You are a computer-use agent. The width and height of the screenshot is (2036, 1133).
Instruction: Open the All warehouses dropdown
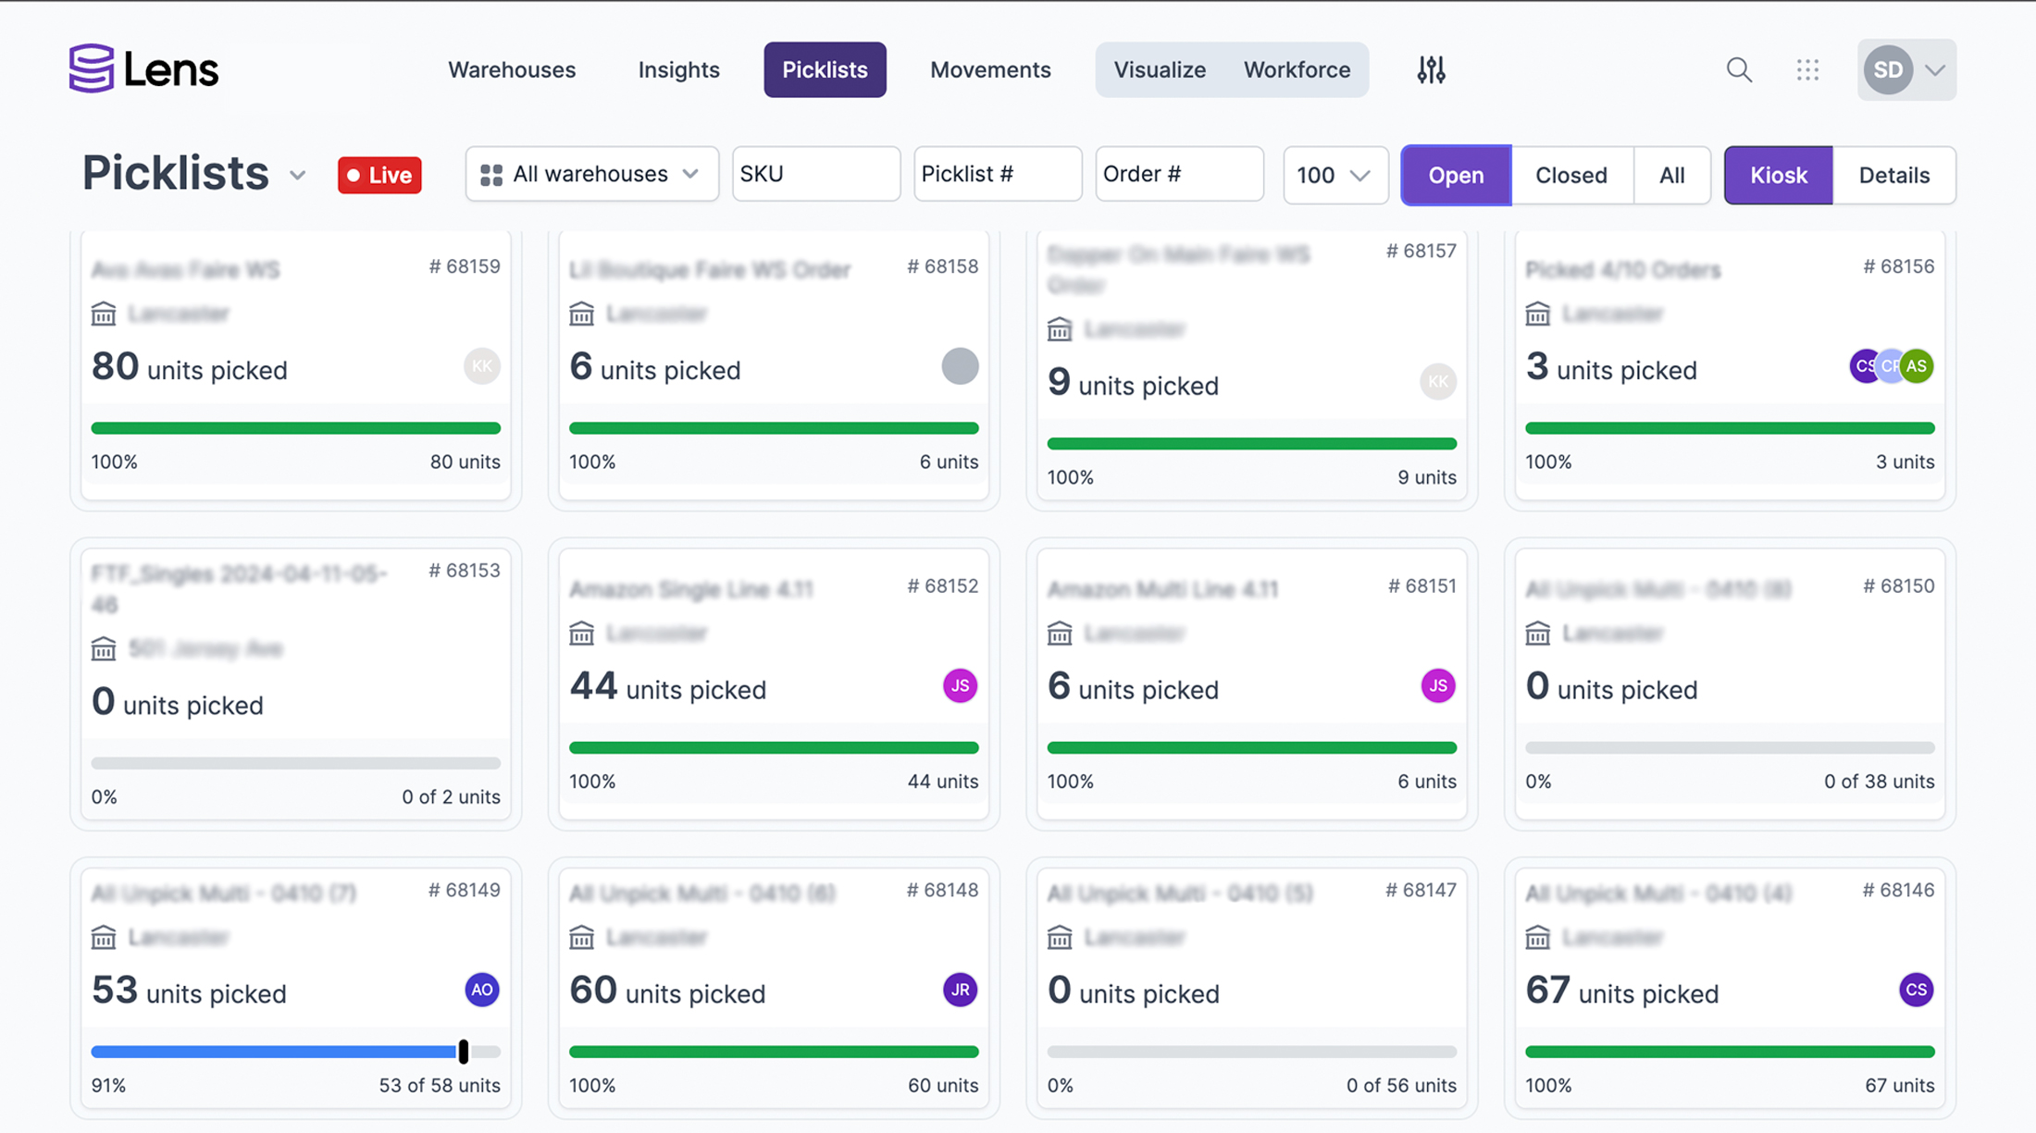[591, 174]
